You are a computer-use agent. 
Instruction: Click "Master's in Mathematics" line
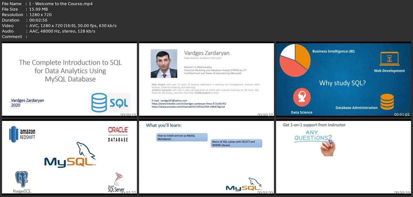198,67
